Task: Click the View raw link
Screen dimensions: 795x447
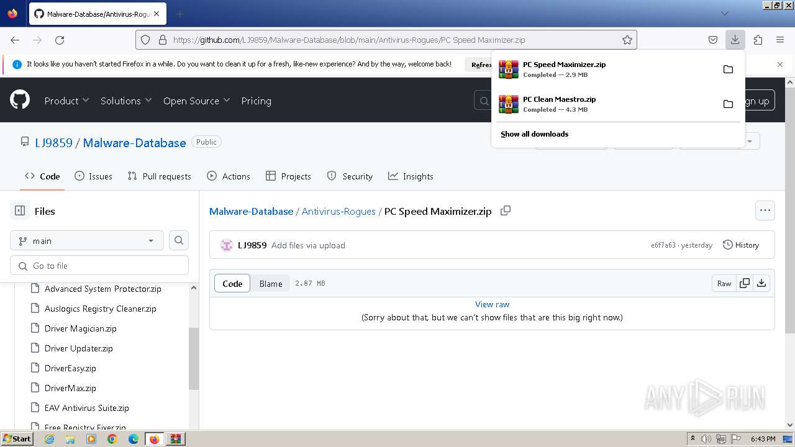Action: 492,304
